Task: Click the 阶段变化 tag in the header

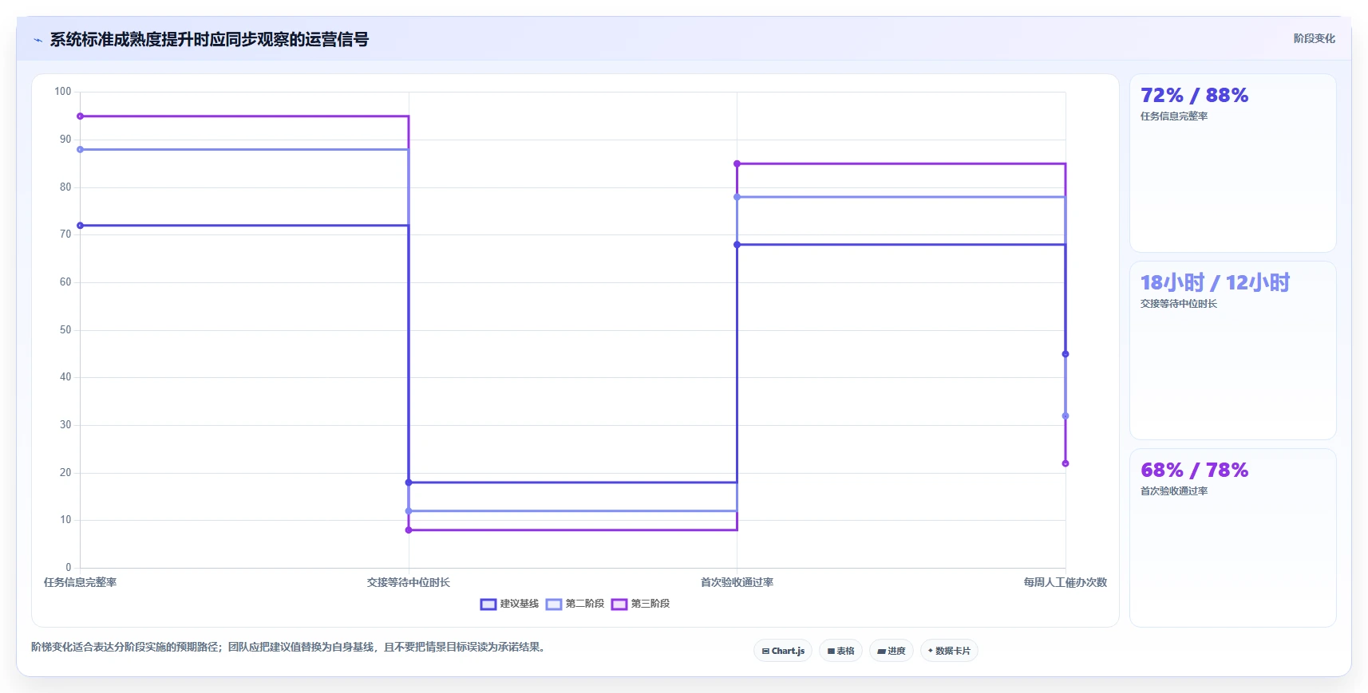Action: tap(1314, 38)
